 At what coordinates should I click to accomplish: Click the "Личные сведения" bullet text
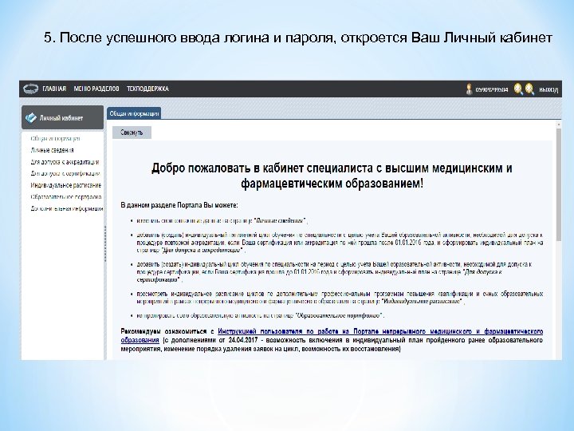280,220
